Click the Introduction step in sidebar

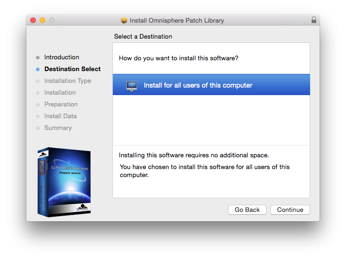(x=61, y=57)
